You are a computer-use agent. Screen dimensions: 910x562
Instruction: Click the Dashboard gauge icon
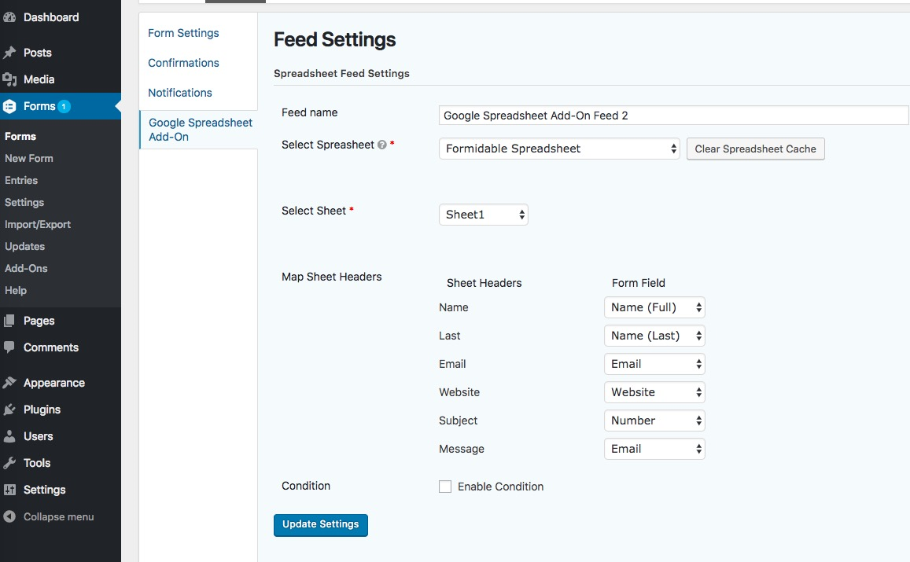9,17
